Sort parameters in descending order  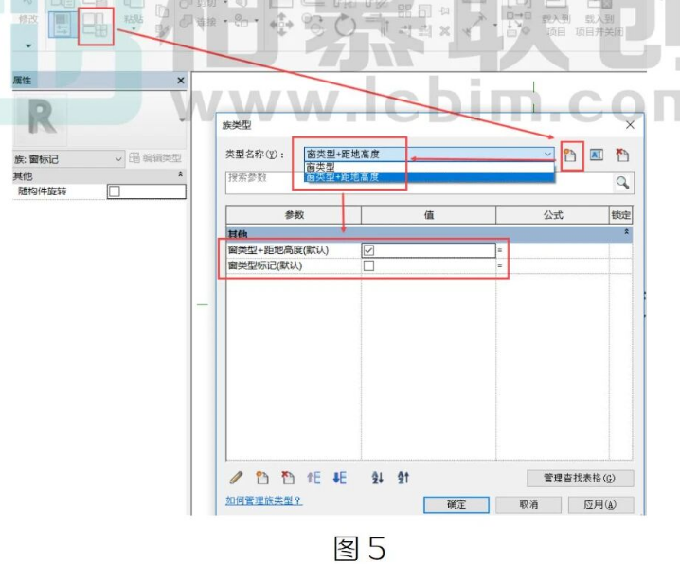403,478
